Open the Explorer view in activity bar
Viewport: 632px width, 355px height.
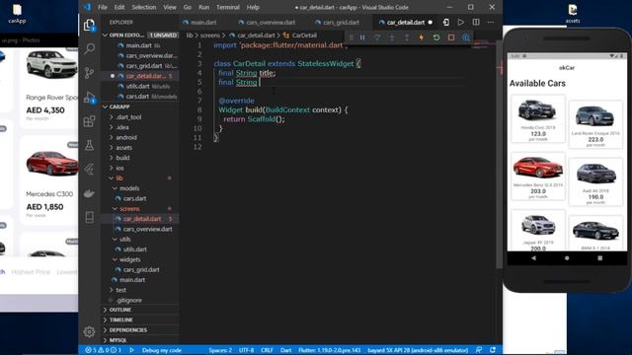pos(89,25)
